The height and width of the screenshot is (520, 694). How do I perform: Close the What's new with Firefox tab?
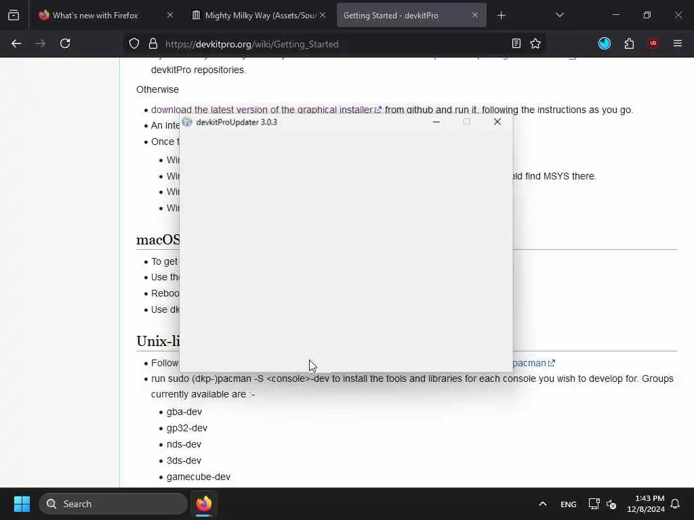[x=170, y=15]
